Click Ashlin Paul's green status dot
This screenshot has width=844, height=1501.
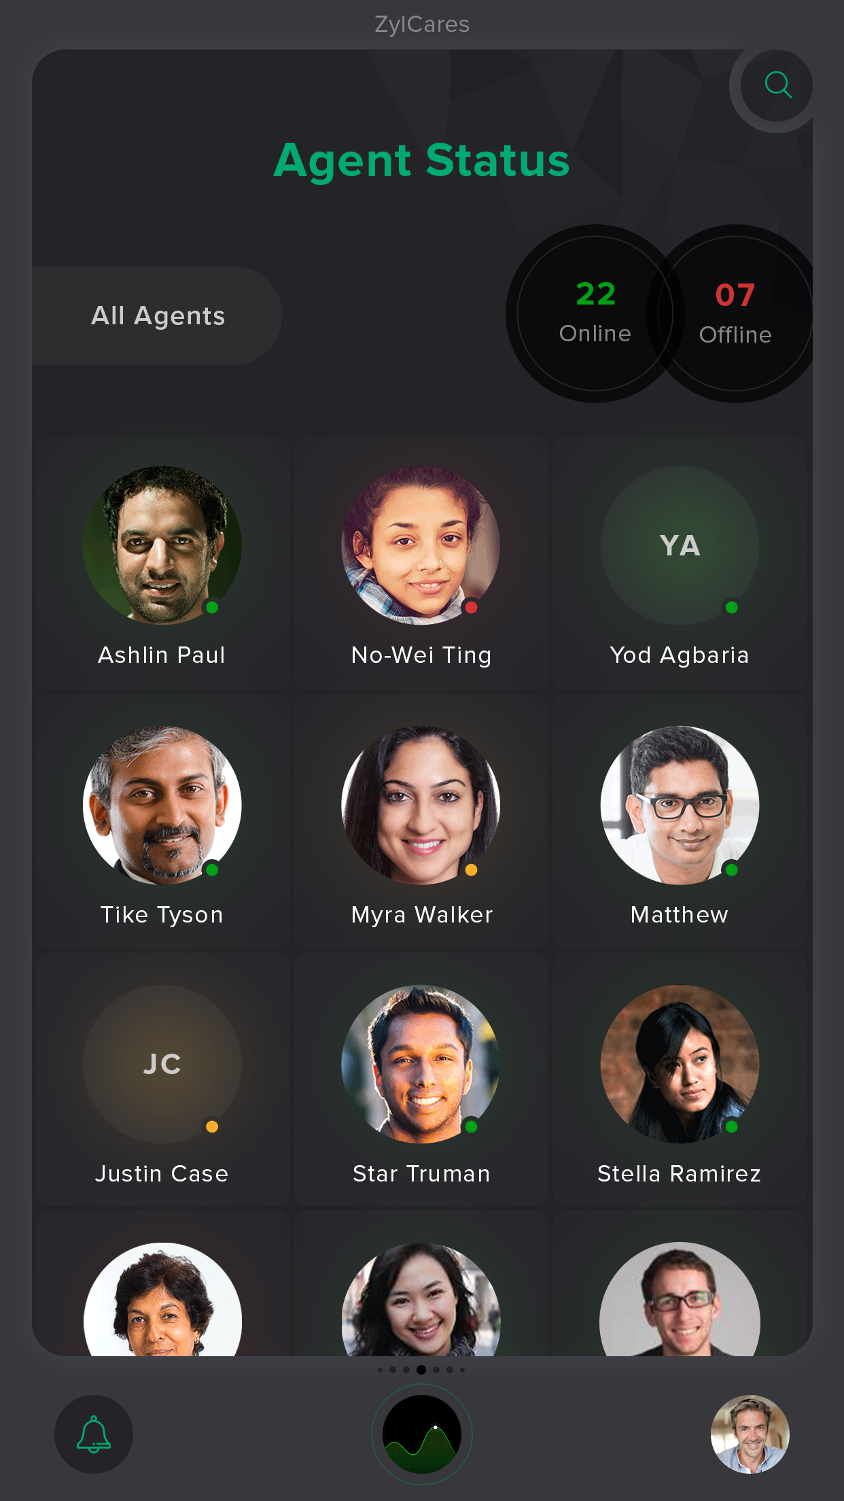[x=212, y=607]
